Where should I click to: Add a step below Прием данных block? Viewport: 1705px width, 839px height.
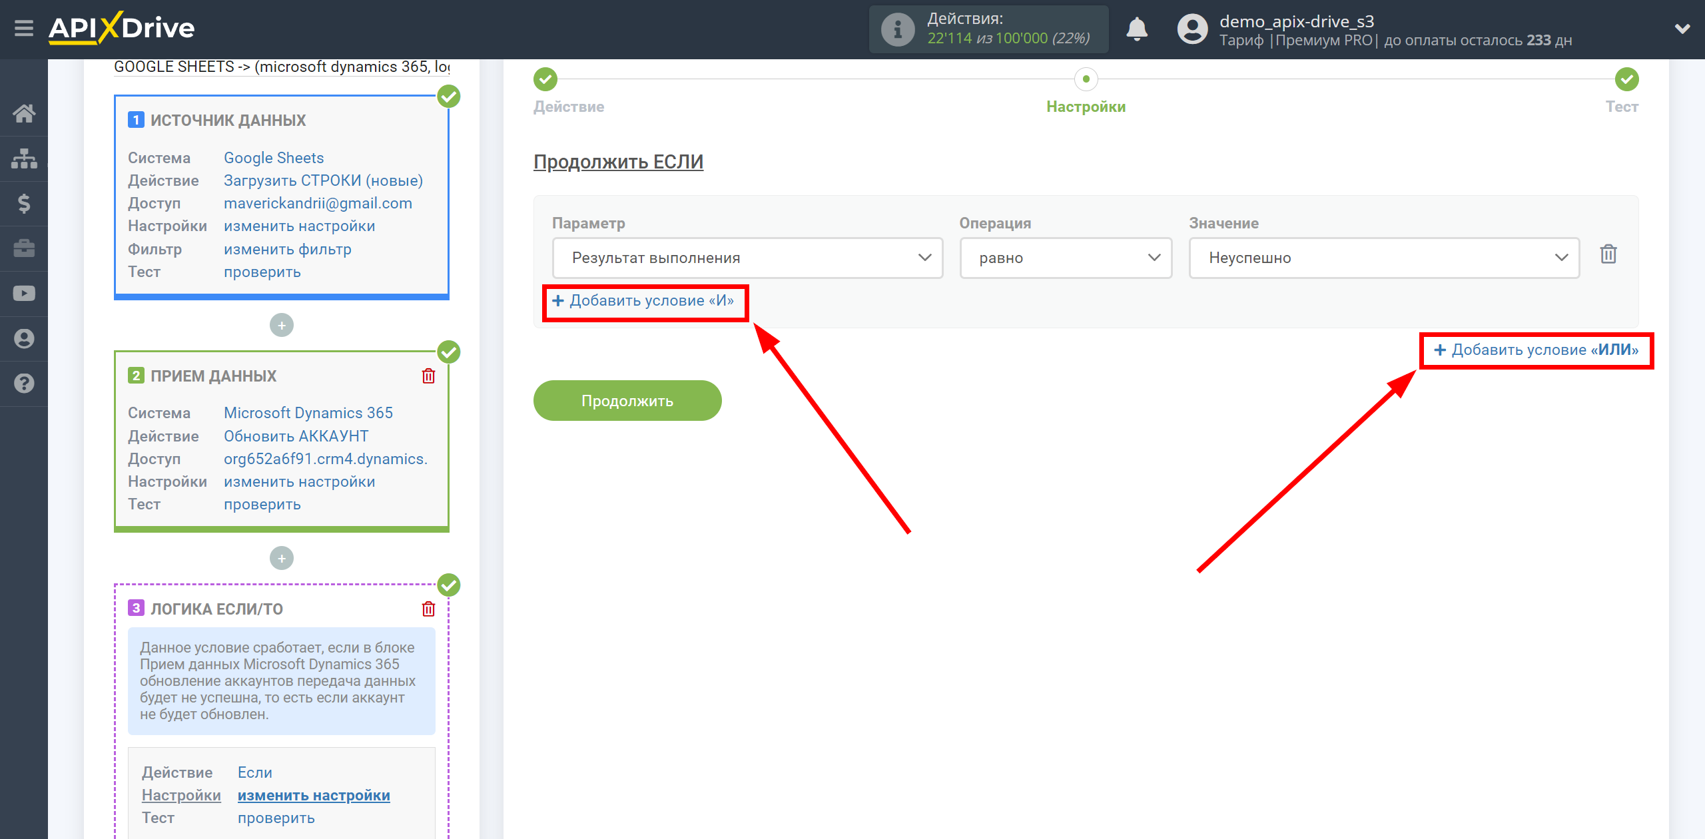point(282,558)
